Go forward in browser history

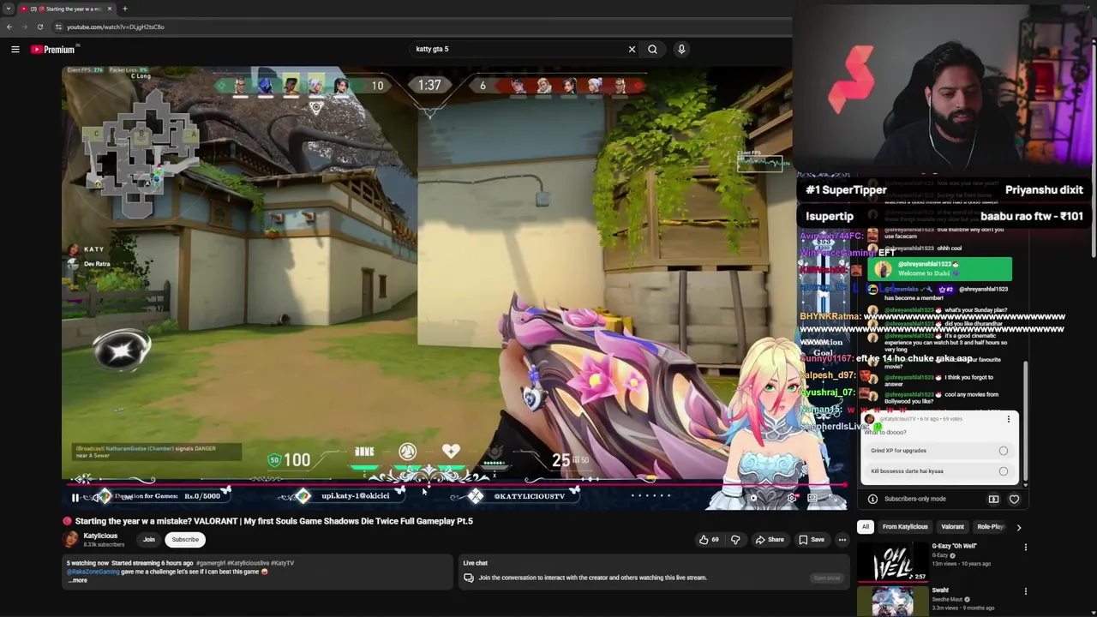24,27
